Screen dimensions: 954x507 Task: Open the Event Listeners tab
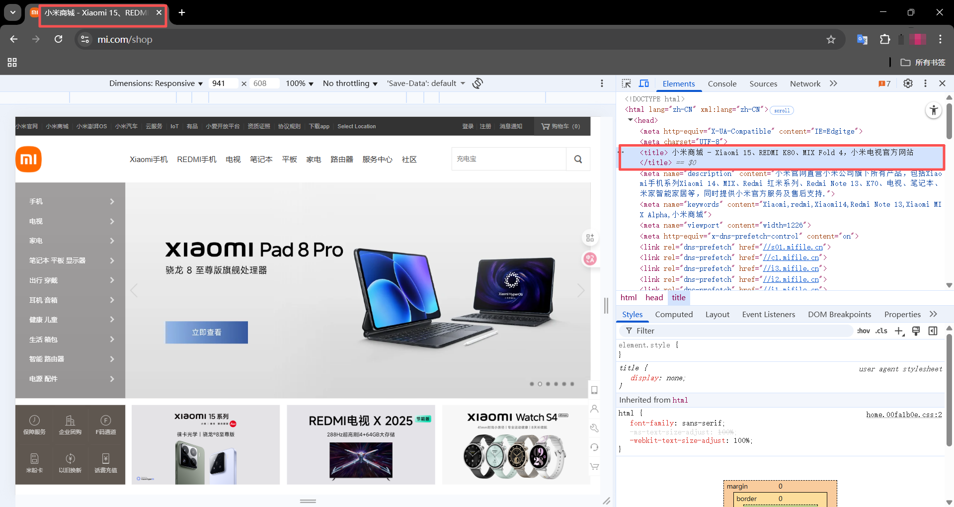[x=769, y=315]
